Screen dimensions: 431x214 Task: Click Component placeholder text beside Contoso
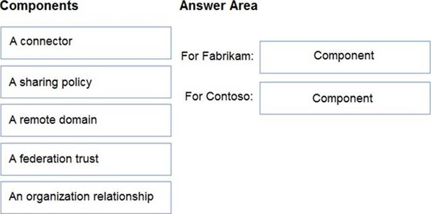click(x=342, y=98)
